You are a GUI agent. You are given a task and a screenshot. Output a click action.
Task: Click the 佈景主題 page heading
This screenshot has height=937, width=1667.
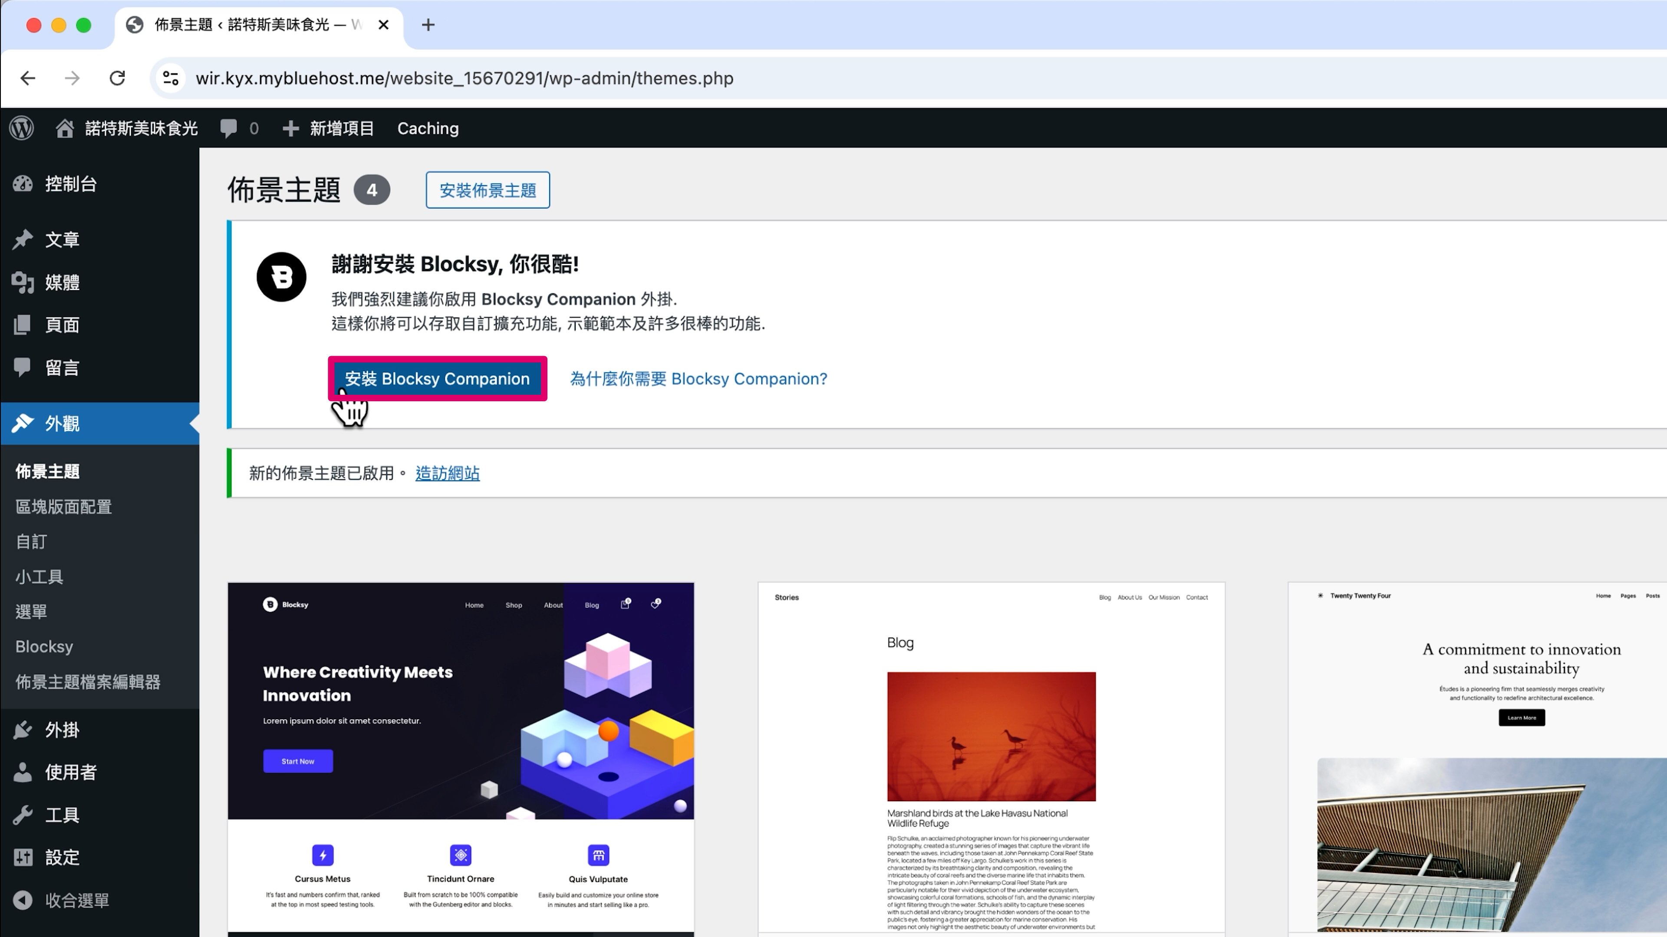(284, 190)
